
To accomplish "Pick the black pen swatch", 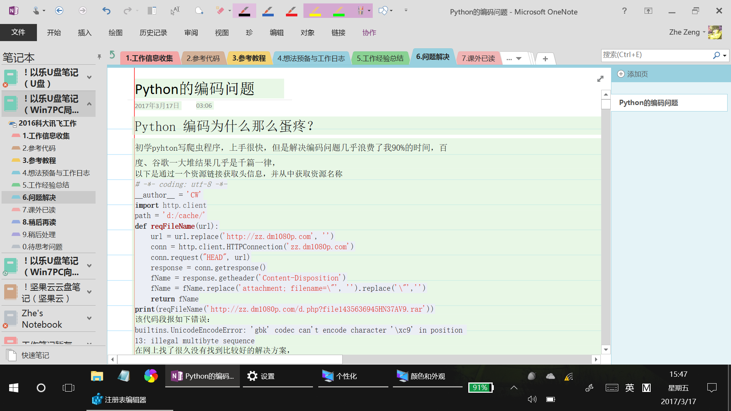I will pos(244,11).
